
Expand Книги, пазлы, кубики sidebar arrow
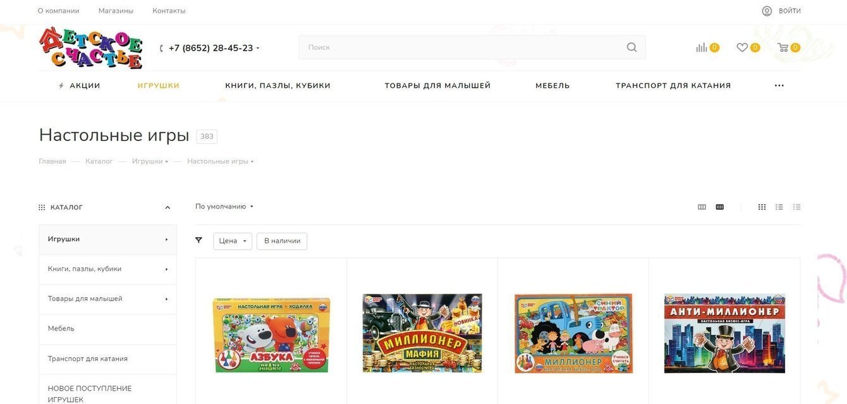click(166, 269)
